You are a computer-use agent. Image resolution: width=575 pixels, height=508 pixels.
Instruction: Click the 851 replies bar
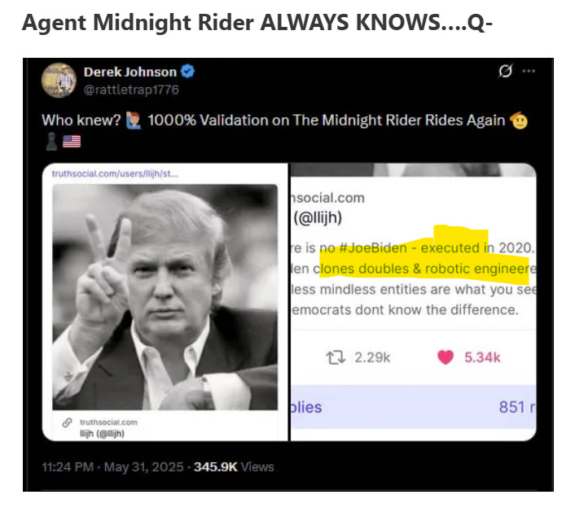click(413, 407)
